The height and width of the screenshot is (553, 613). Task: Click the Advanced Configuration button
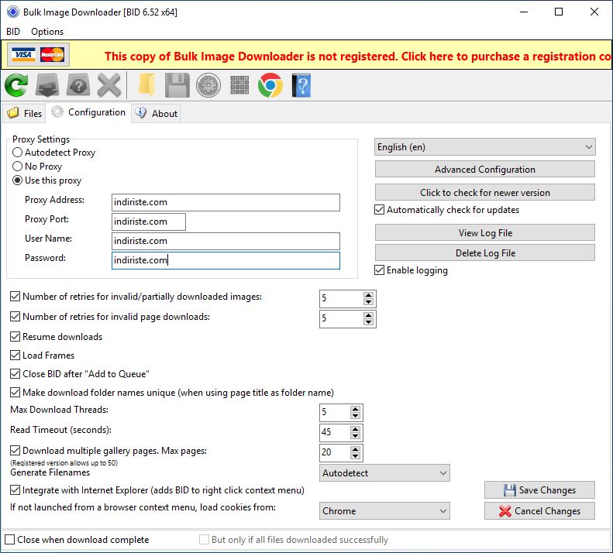[x=485, y=169]
